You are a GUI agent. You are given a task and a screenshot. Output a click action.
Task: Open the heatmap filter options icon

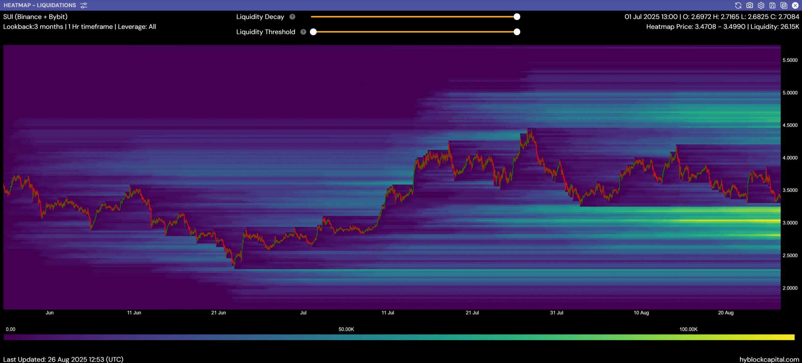click(84, 5)
